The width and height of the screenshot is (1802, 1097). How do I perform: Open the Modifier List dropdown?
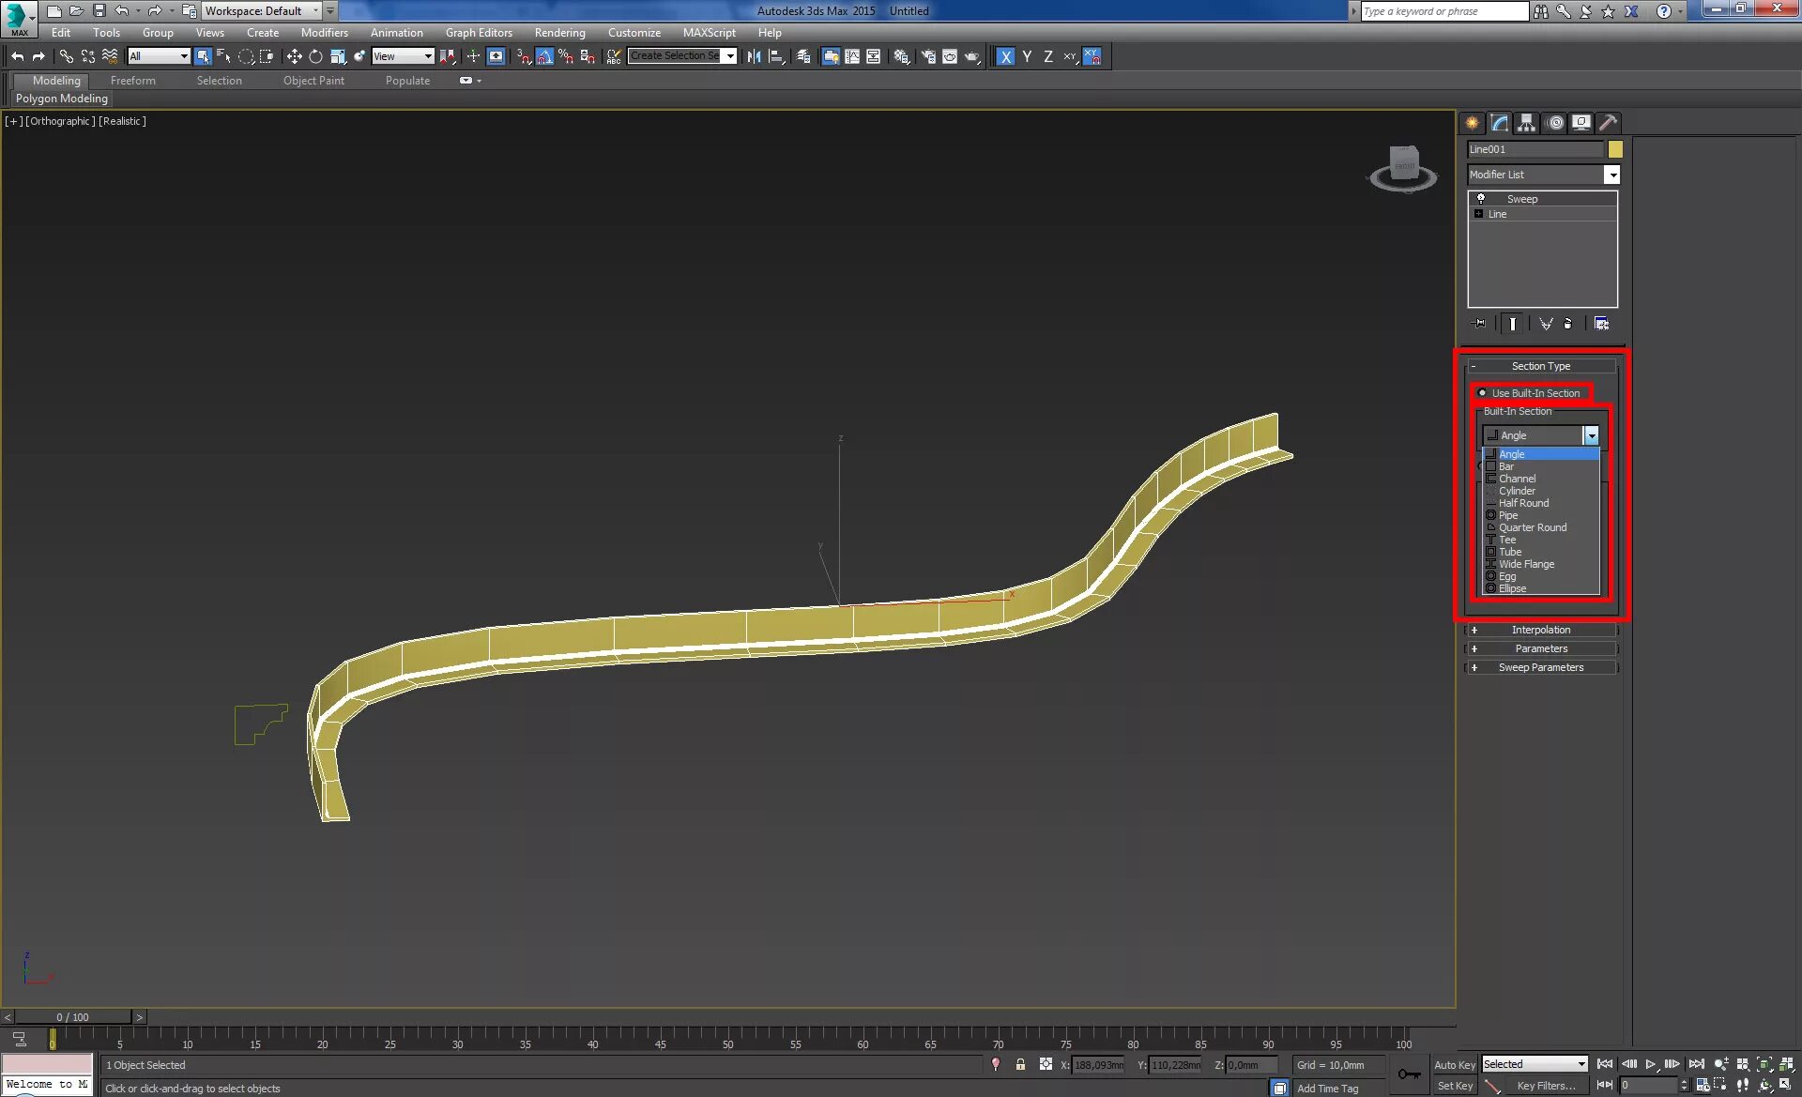tap(1611, 175)
